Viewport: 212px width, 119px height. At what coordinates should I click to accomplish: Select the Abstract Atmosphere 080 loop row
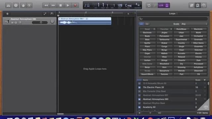point(172,99)
